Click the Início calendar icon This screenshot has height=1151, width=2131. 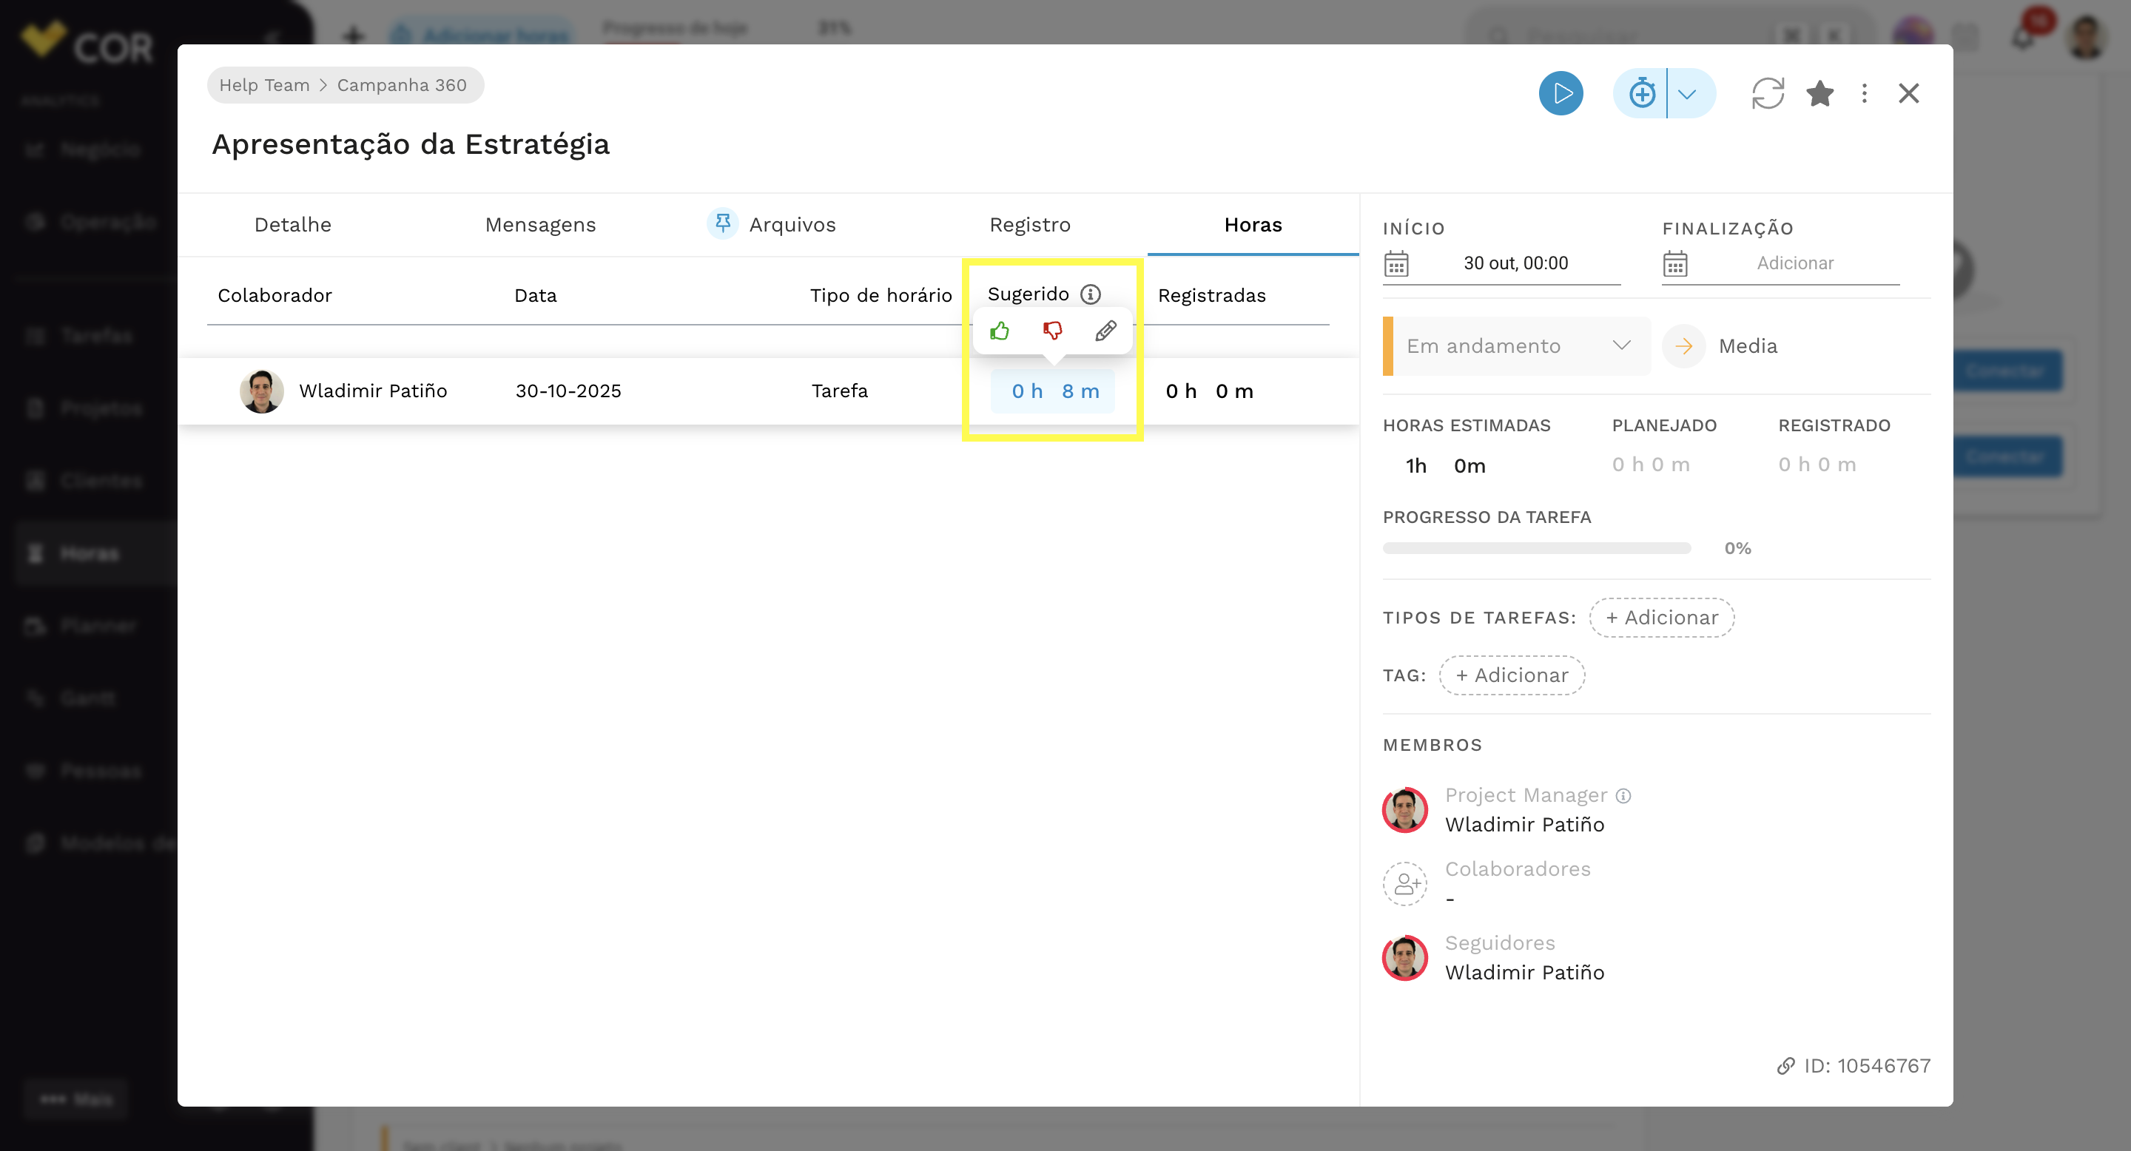click(1396, 264)
